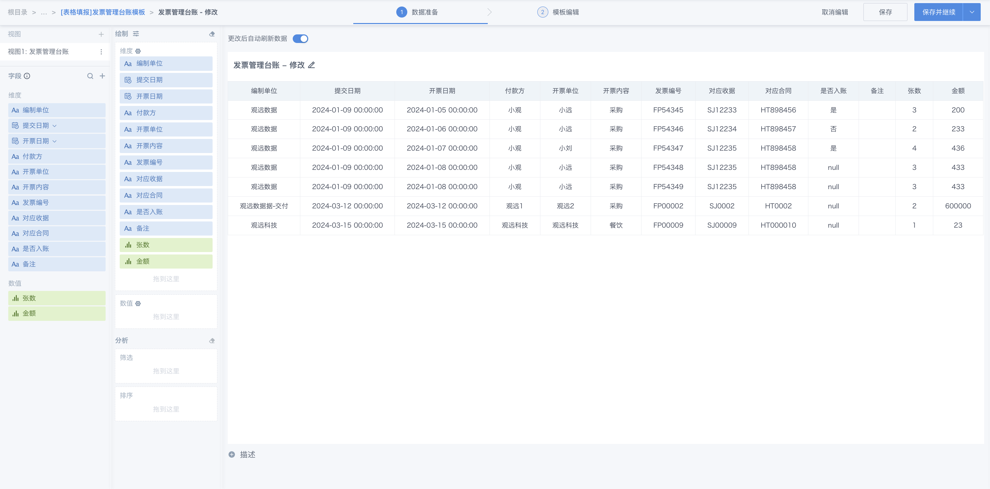The height and width of the screenshot is (489, 990).
Task: Open the 绘制 settings sliders icon
Action: pyautogui.click(x=136, y=34)
